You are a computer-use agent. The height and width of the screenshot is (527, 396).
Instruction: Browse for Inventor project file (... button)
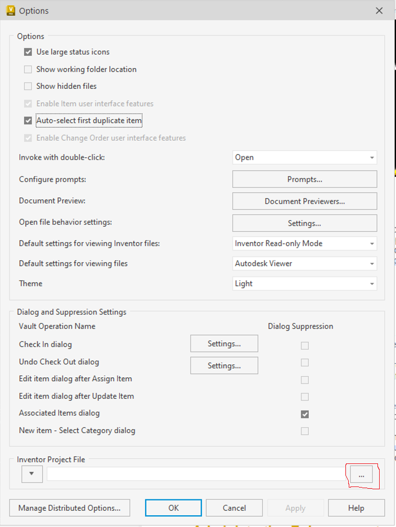(361, 475)
